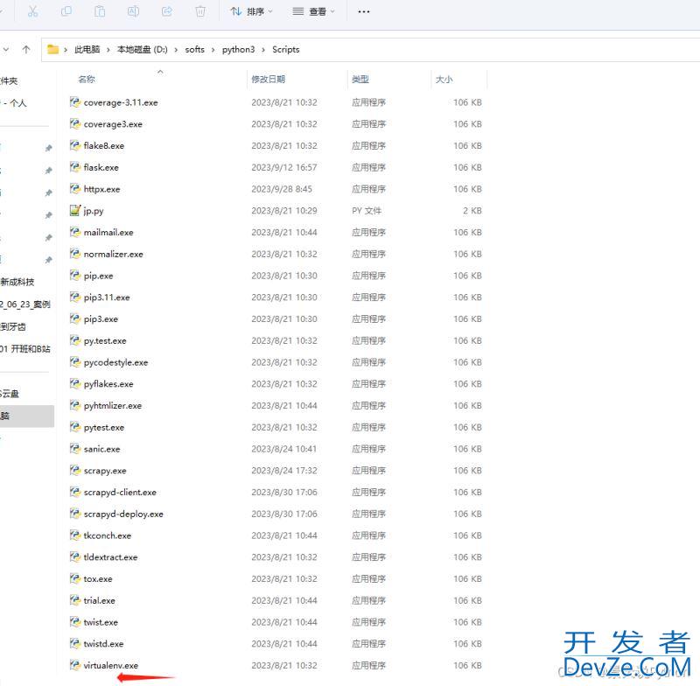Click the Cut scissors icon in toolbar

point(32,11)
